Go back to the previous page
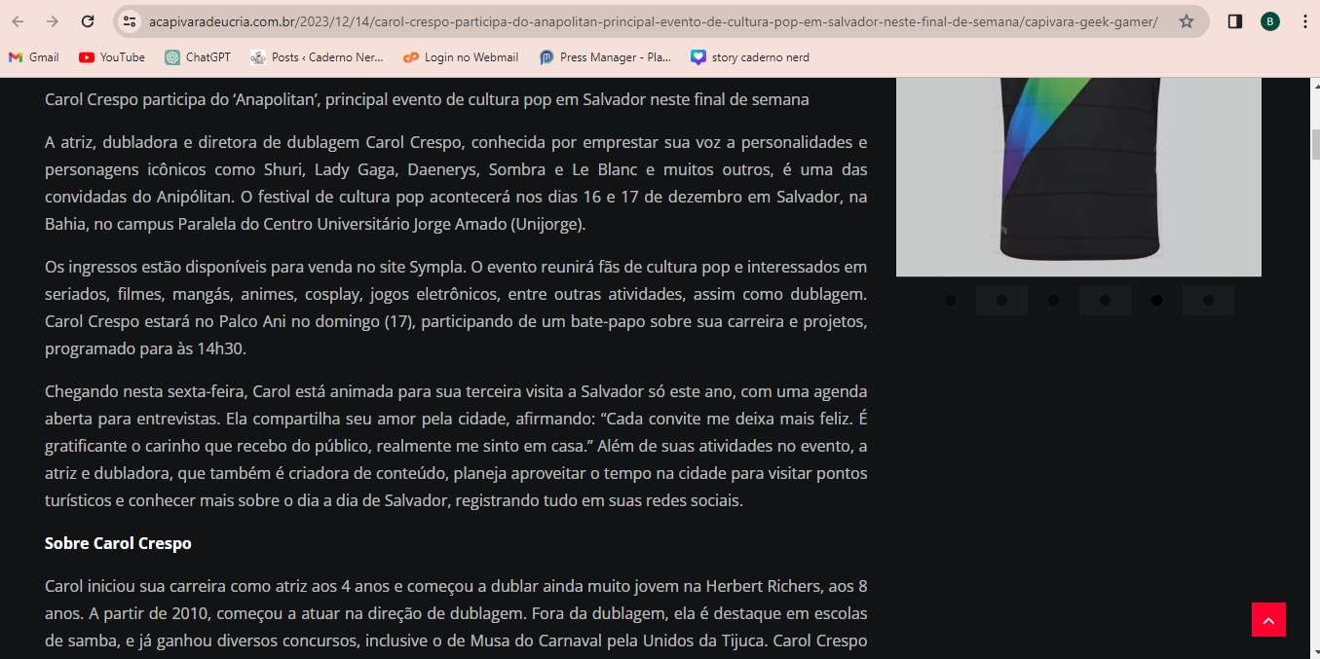Image resolution: width=1320 pixels, height=659 pixels. 18,21
